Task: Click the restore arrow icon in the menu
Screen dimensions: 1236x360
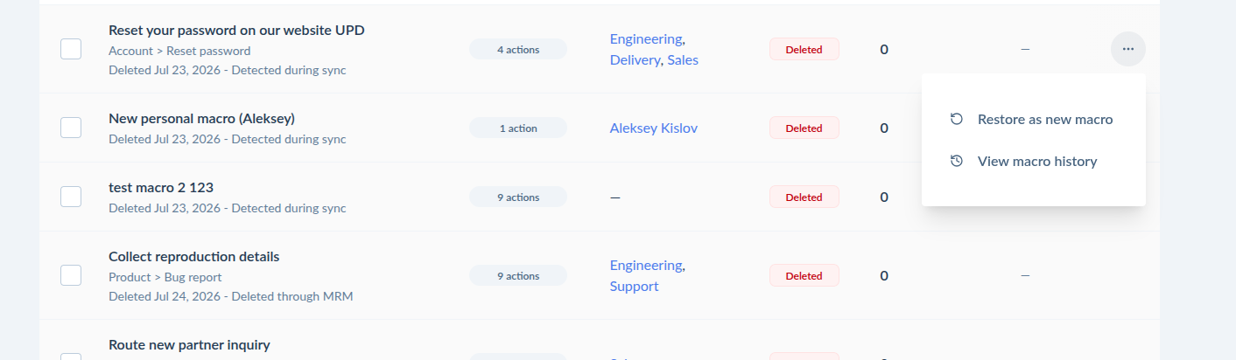Action: tap(957, 119)
